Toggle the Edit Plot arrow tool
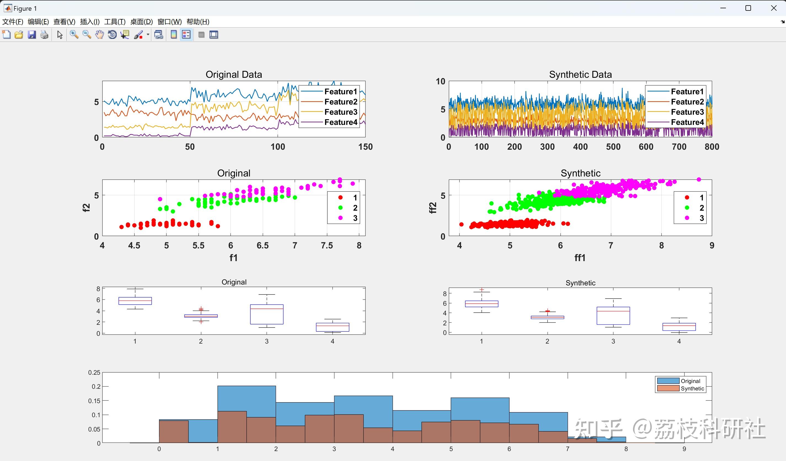This screenshot has height=461, width=786. tap(60, 35)
